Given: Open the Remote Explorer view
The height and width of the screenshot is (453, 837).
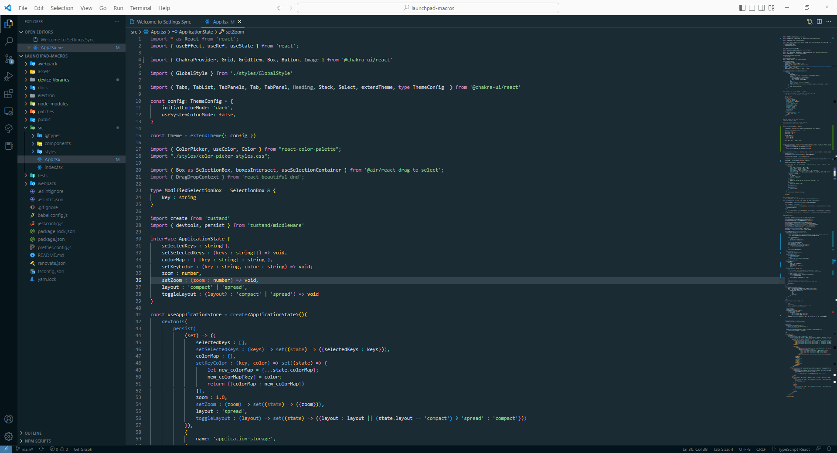Looking at the screenshot, I should pos(9,111).
